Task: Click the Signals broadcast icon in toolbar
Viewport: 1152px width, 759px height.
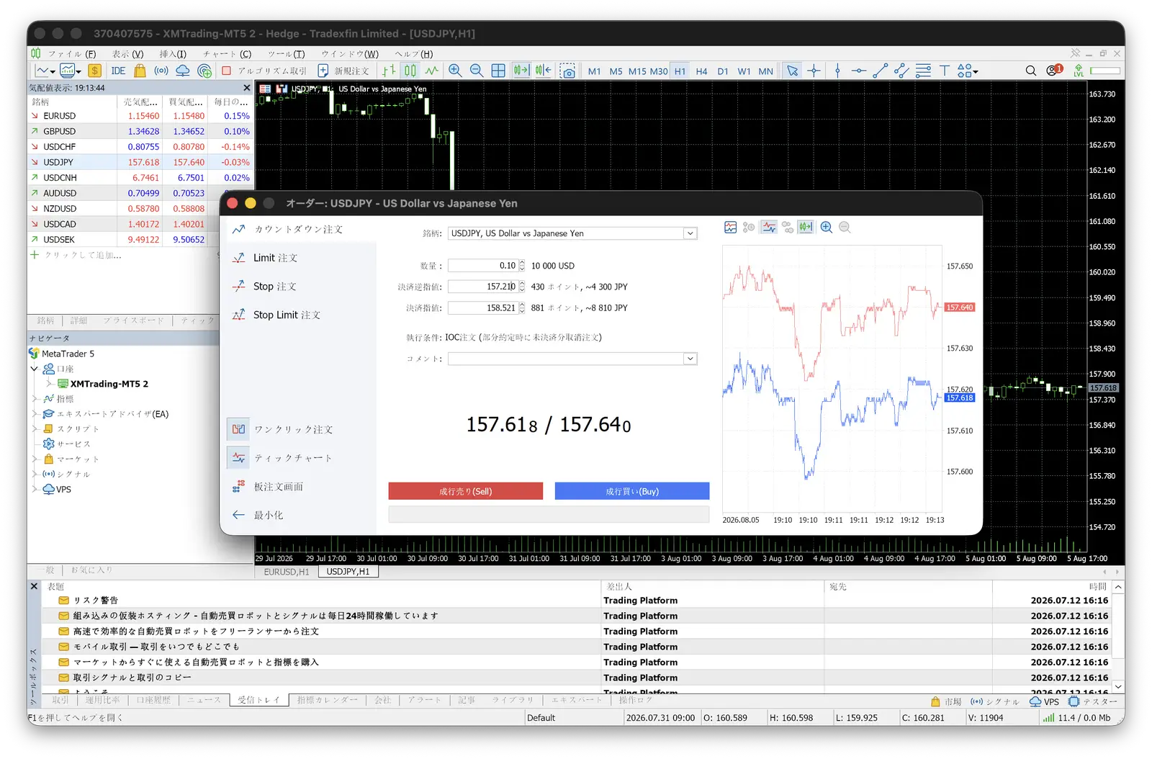Action: coord(161,71)
